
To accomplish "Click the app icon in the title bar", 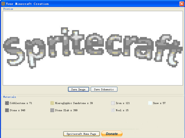I will pyautogui.click(x=3, y=4).
